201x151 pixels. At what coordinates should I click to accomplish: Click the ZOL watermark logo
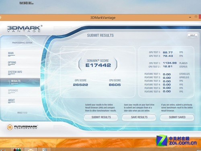[x=176, y=141]
